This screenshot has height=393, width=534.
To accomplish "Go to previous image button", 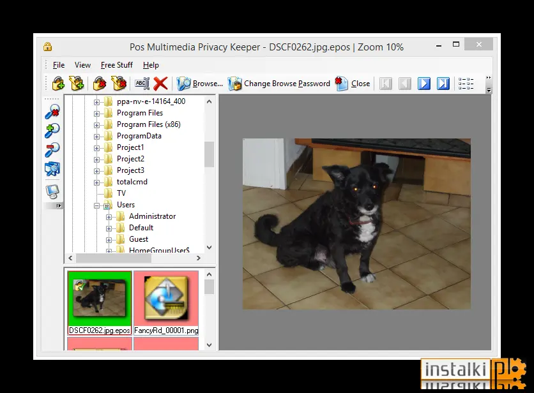I will pos(405,84).
